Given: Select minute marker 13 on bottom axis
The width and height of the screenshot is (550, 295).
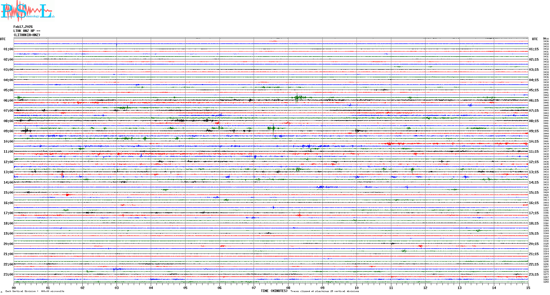Looking at the screenshot, I should [459, 288].
